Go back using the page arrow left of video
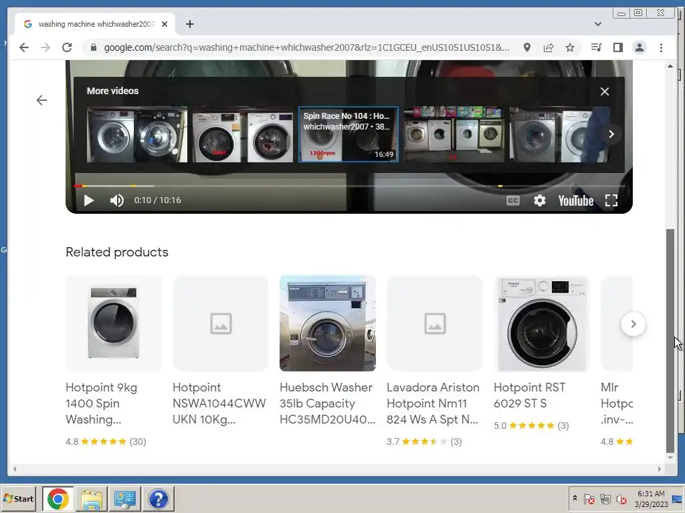 [41, 100]
